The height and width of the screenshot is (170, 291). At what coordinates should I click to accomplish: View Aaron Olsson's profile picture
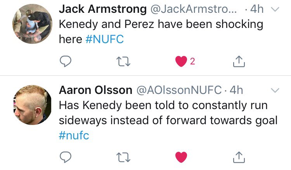tap(32, 105)
